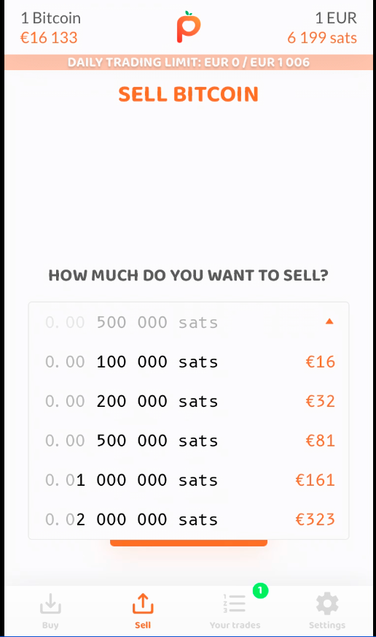Click the Your trades tab label
The height and width of the screenshot is (637, 376).
(235, 625)
